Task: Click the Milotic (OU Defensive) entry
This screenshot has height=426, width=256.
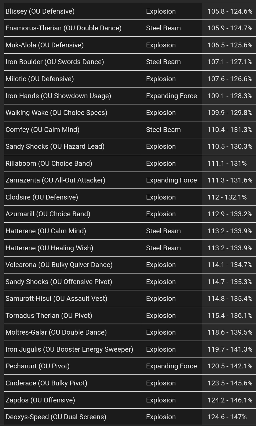Action: tap(130, 79)
